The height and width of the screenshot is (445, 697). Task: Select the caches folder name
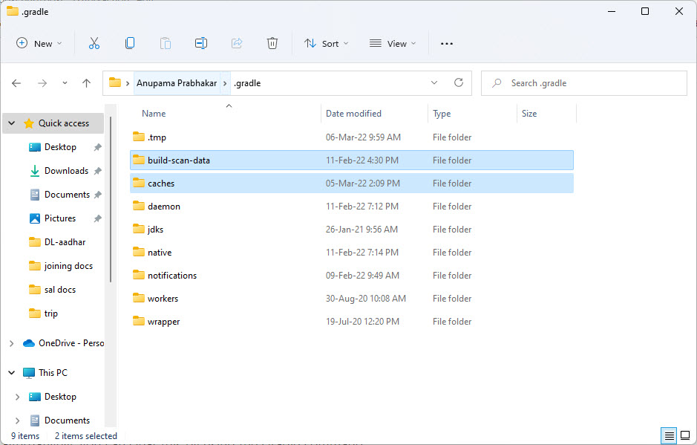(161, 183)
